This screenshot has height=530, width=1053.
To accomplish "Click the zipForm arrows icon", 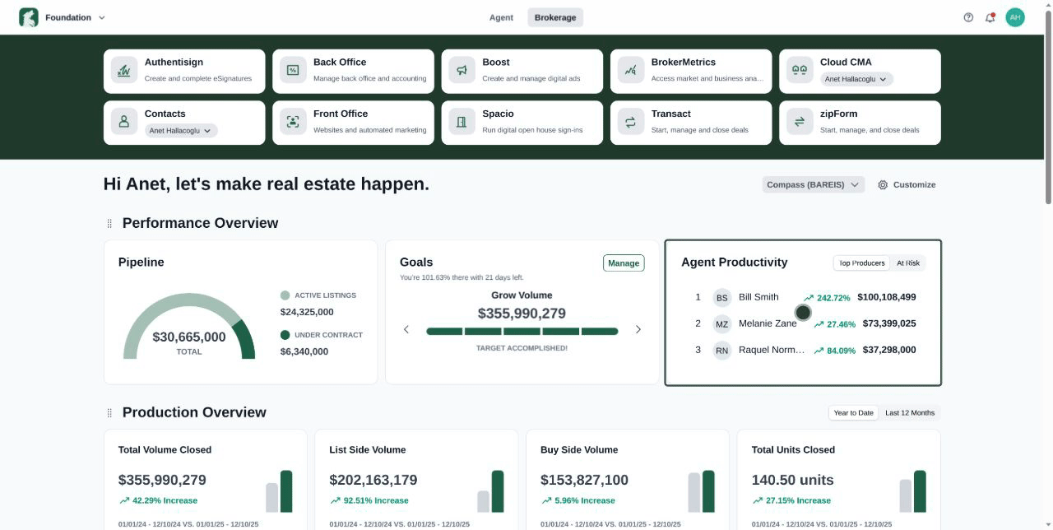I will (799, 122).
